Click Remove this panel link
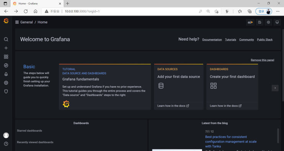 [x=263, y=60]
